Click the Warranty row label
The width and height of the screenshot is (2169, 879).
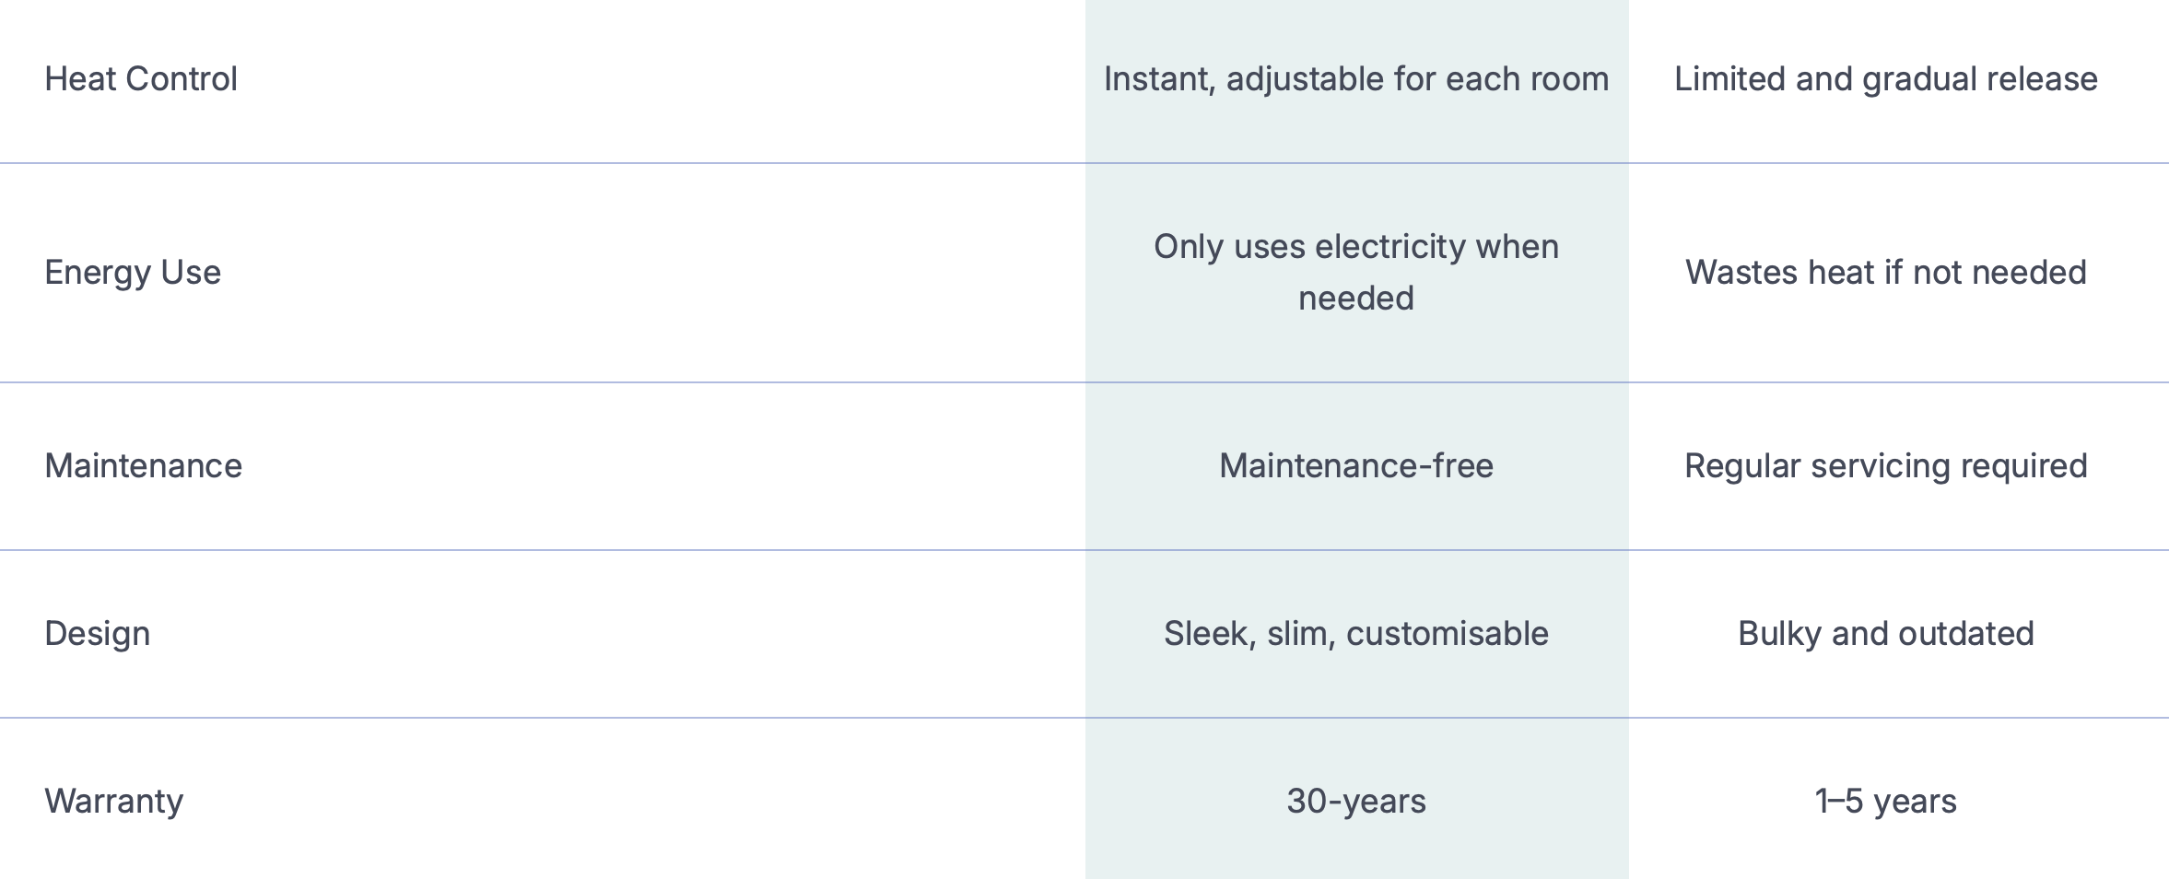click(x=113, y=802)
